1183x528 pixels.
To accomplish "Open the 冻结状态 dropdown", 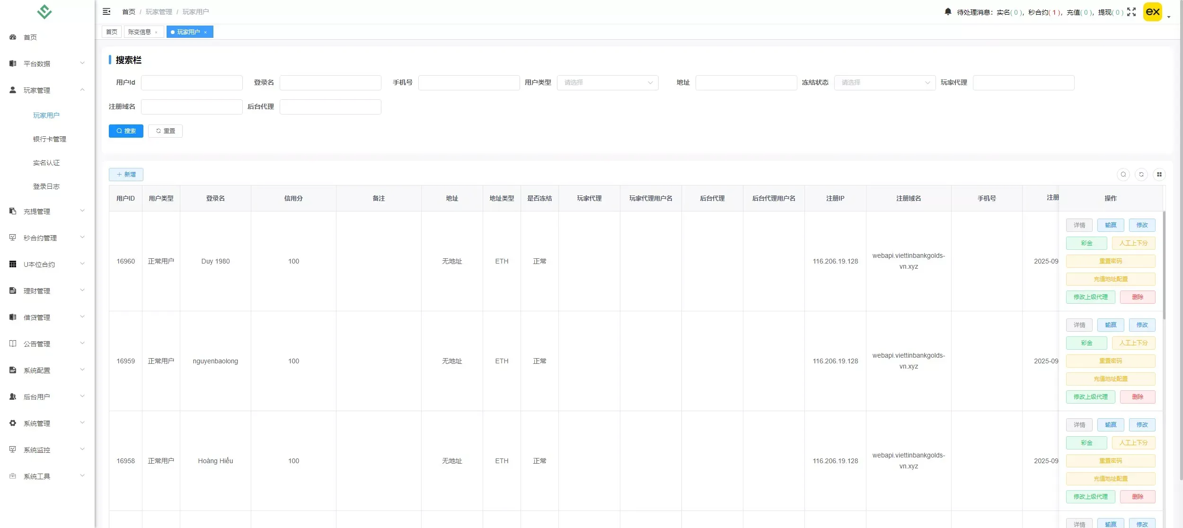I will [x=885, y=83].
